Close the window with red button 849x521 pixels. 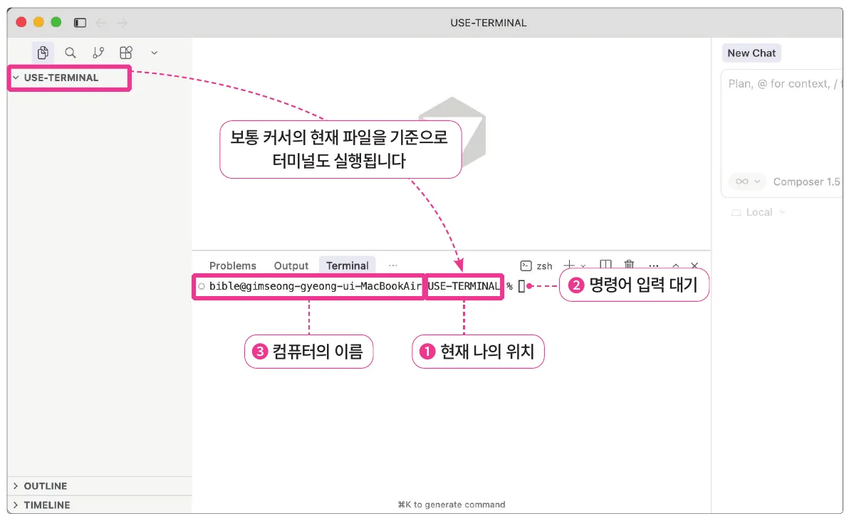[21, 22]
